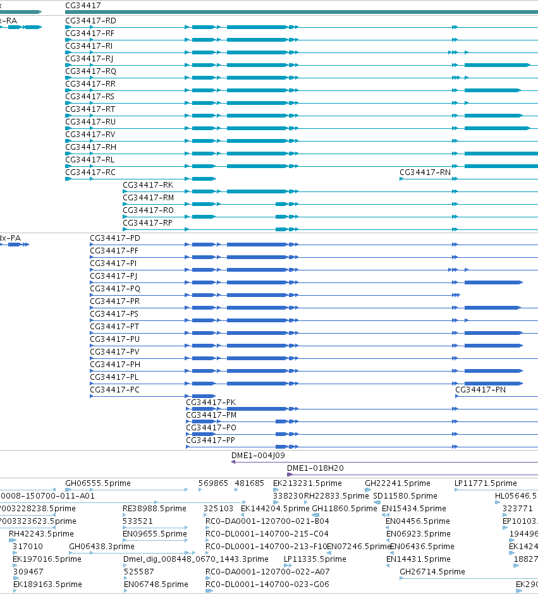Image resolution: width=538 pixels, height=594 pixels.
Task: Select the CG34417-RP transcript label
Action: [x=147, y=222]
